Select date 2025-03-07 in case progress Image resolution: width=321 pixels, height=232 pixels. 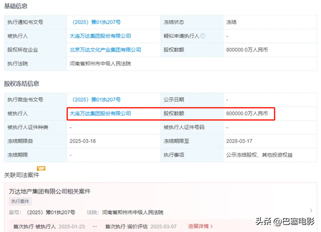pos(164,226)
